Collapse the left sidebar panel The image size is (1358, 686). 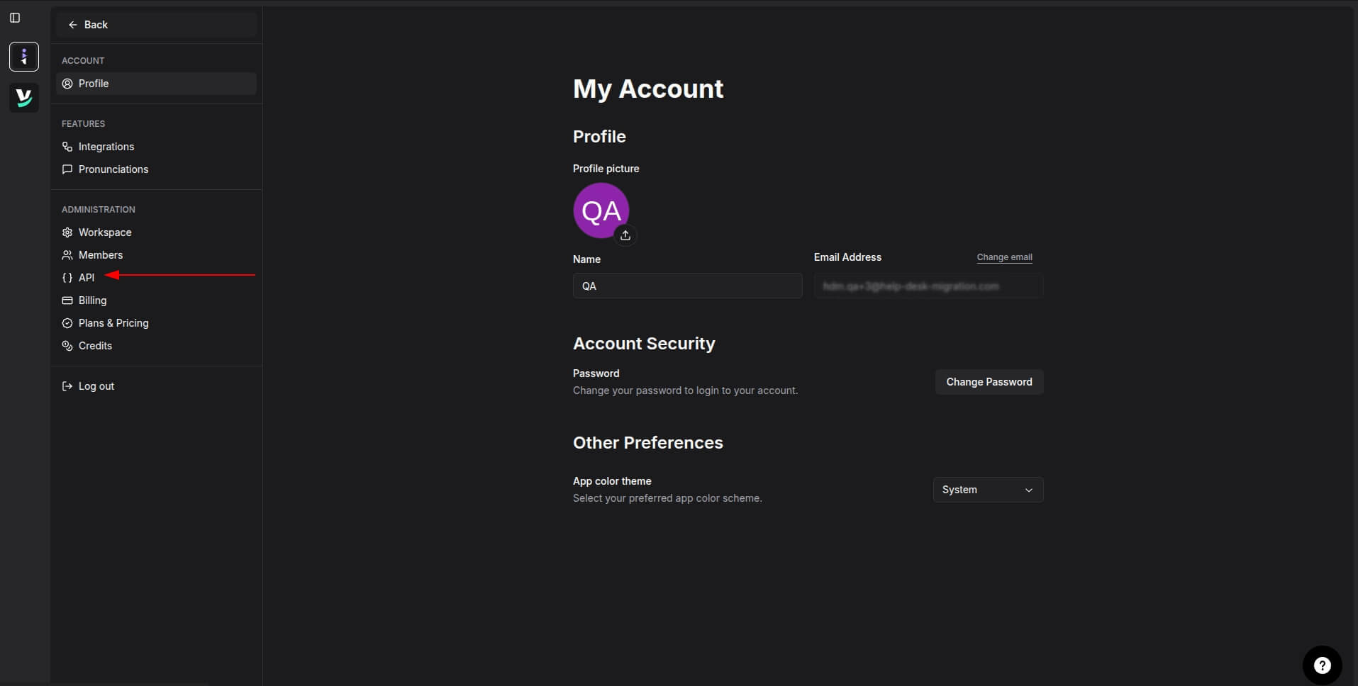pyautogui.click(x=16, y=18)
